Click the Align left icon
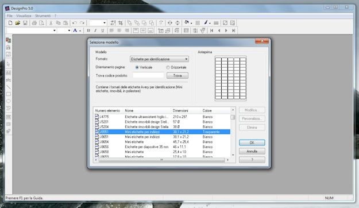This screenshot has height=208, width=359. pyautogui.click(x=111, y=30)
